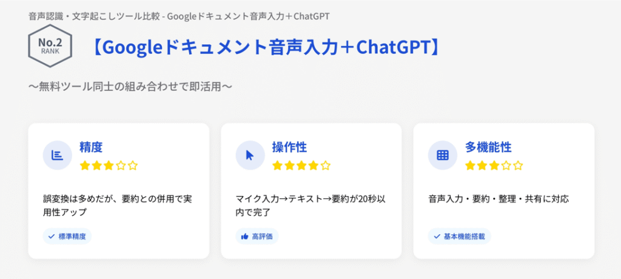The height and width of the screenshot is (279, 621).
Task: Click the 多機能性 grid table icon
Action: 443,155
